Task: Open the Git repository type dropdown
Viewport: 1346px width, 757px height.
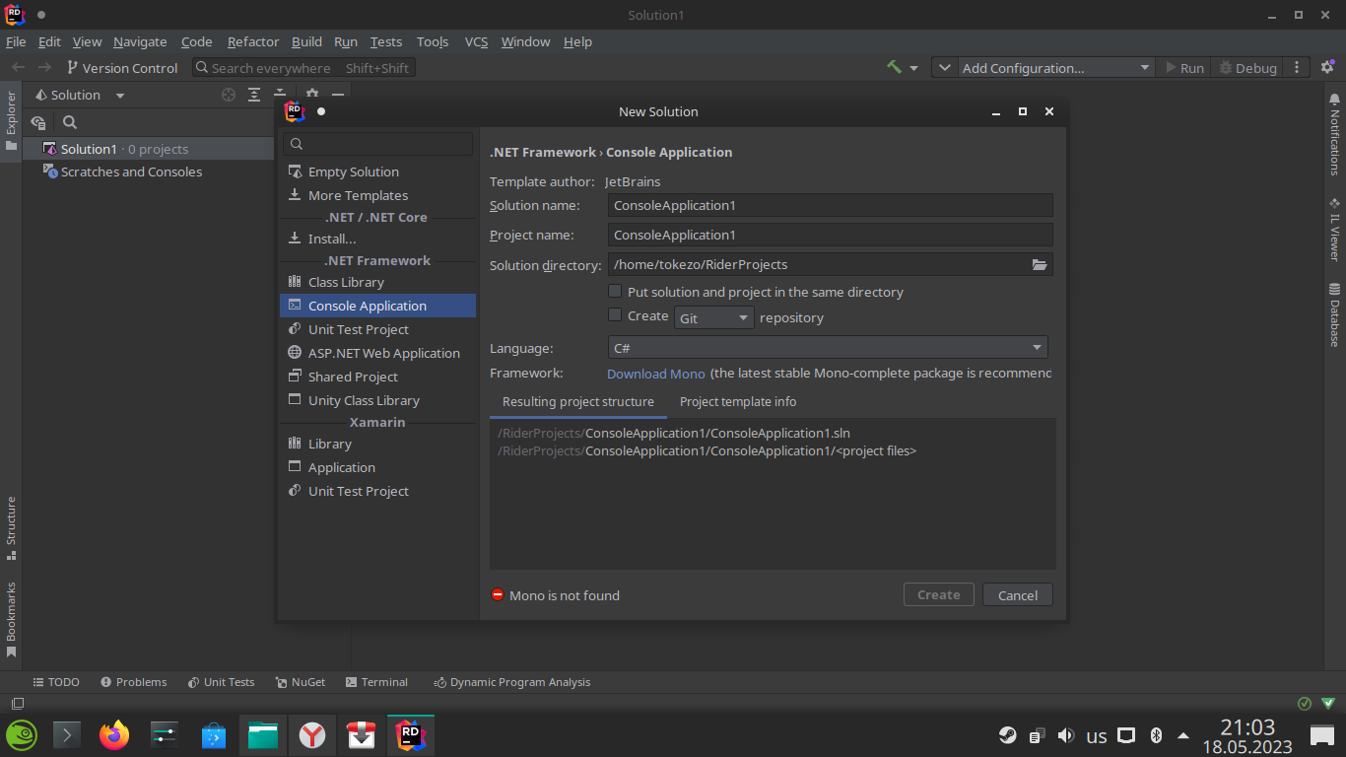Action: pos(714,317)
